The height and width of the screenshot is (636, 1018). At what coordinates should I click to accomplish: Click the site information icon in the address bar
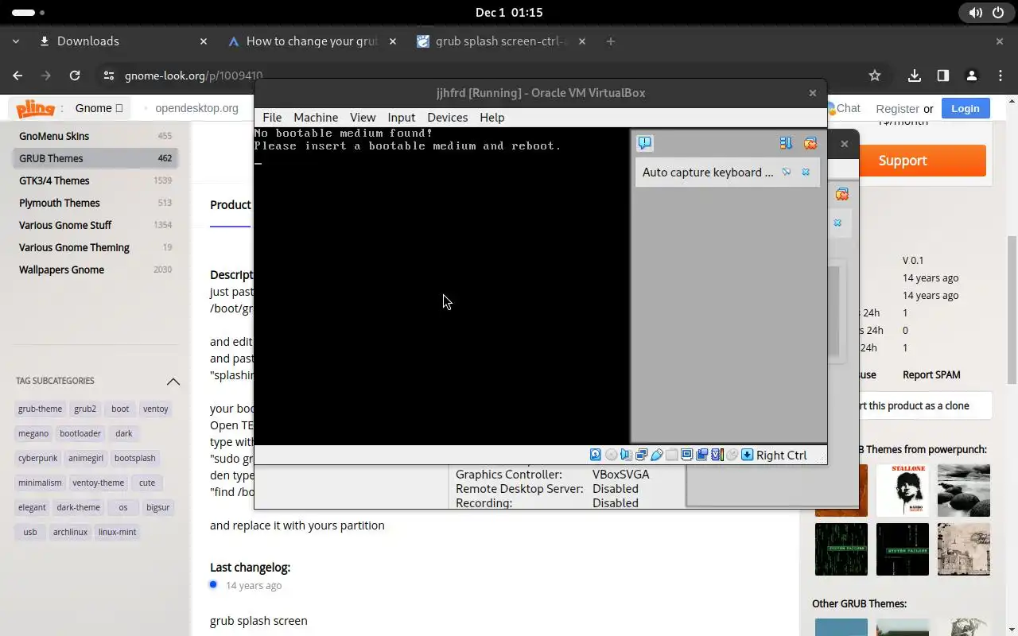pos(109,76)
